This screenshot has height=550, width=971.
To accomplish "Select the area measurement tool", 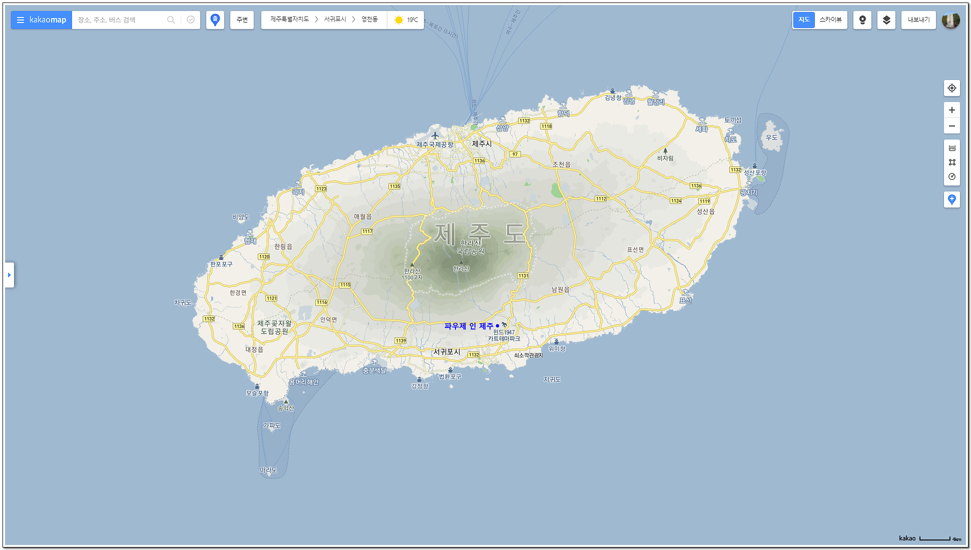I will 951,162.
